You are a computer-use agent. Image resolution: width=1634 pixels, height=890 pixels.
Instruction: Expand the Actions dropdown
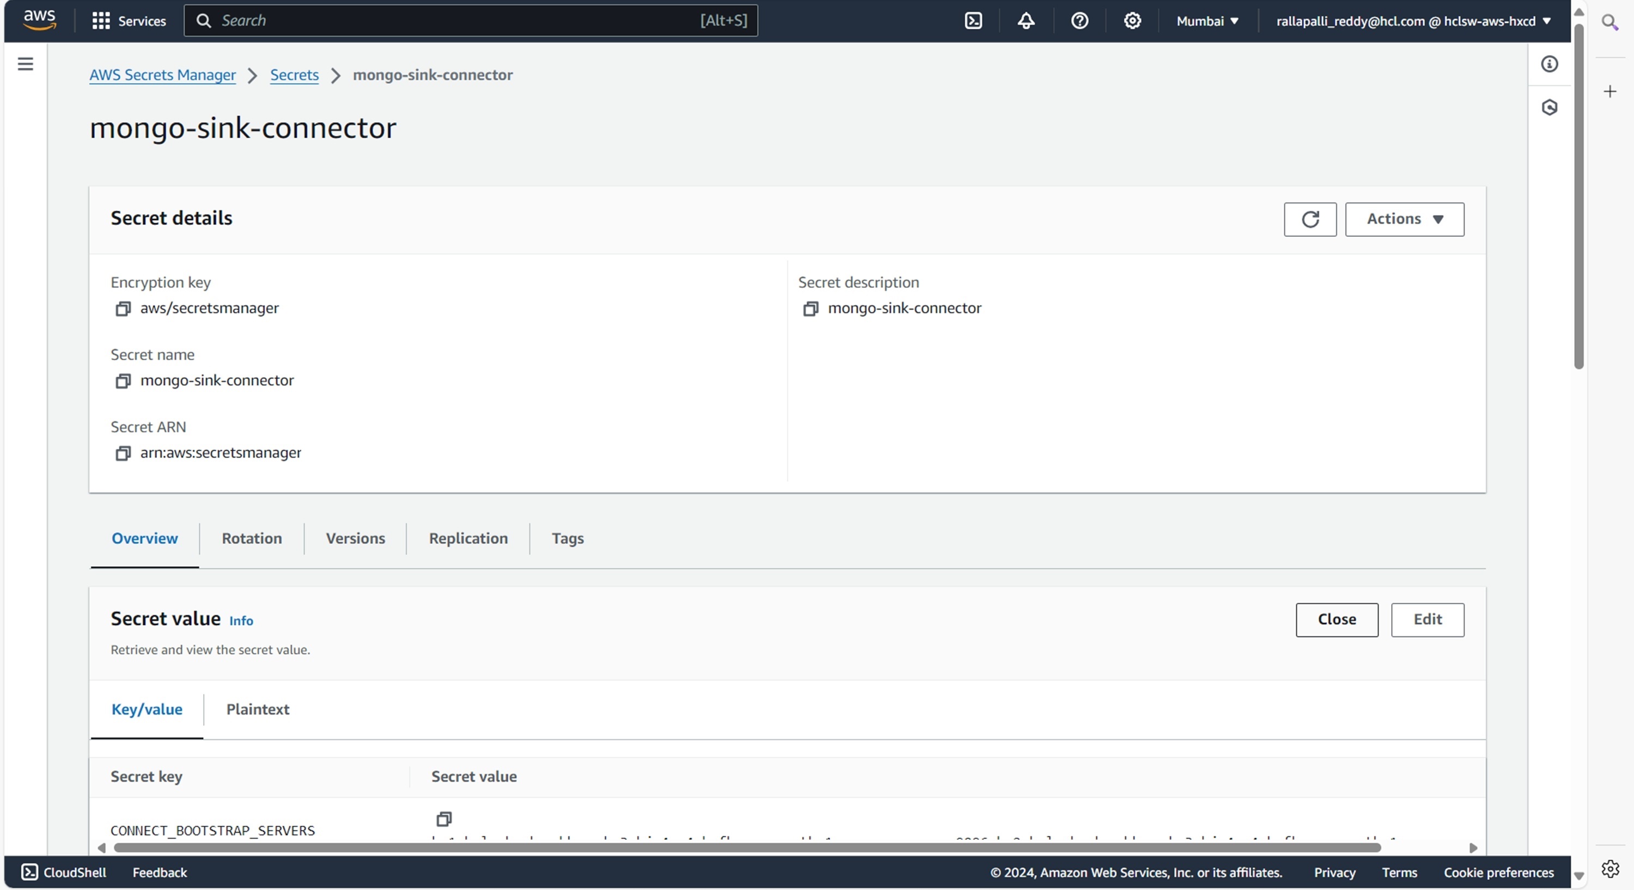point(1404,219)
